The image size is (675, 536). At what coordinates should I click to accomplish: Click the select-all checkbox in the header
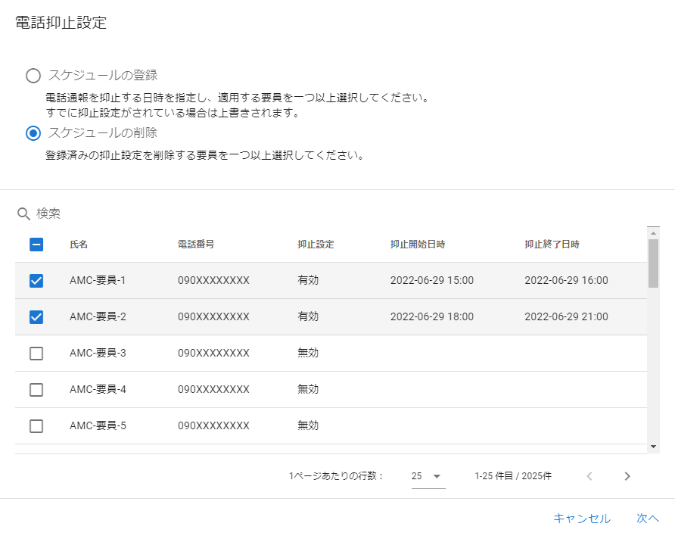(x=36, y=244)
